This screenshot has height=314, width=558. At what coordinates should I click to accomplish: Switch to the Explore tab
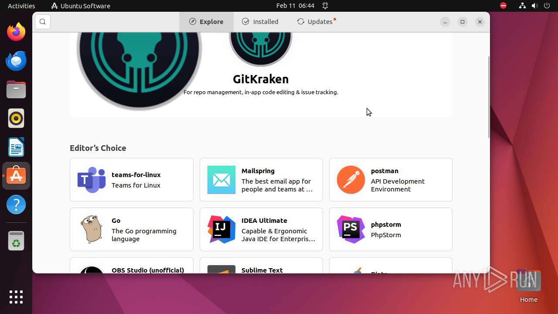click(x=206, y=22)
